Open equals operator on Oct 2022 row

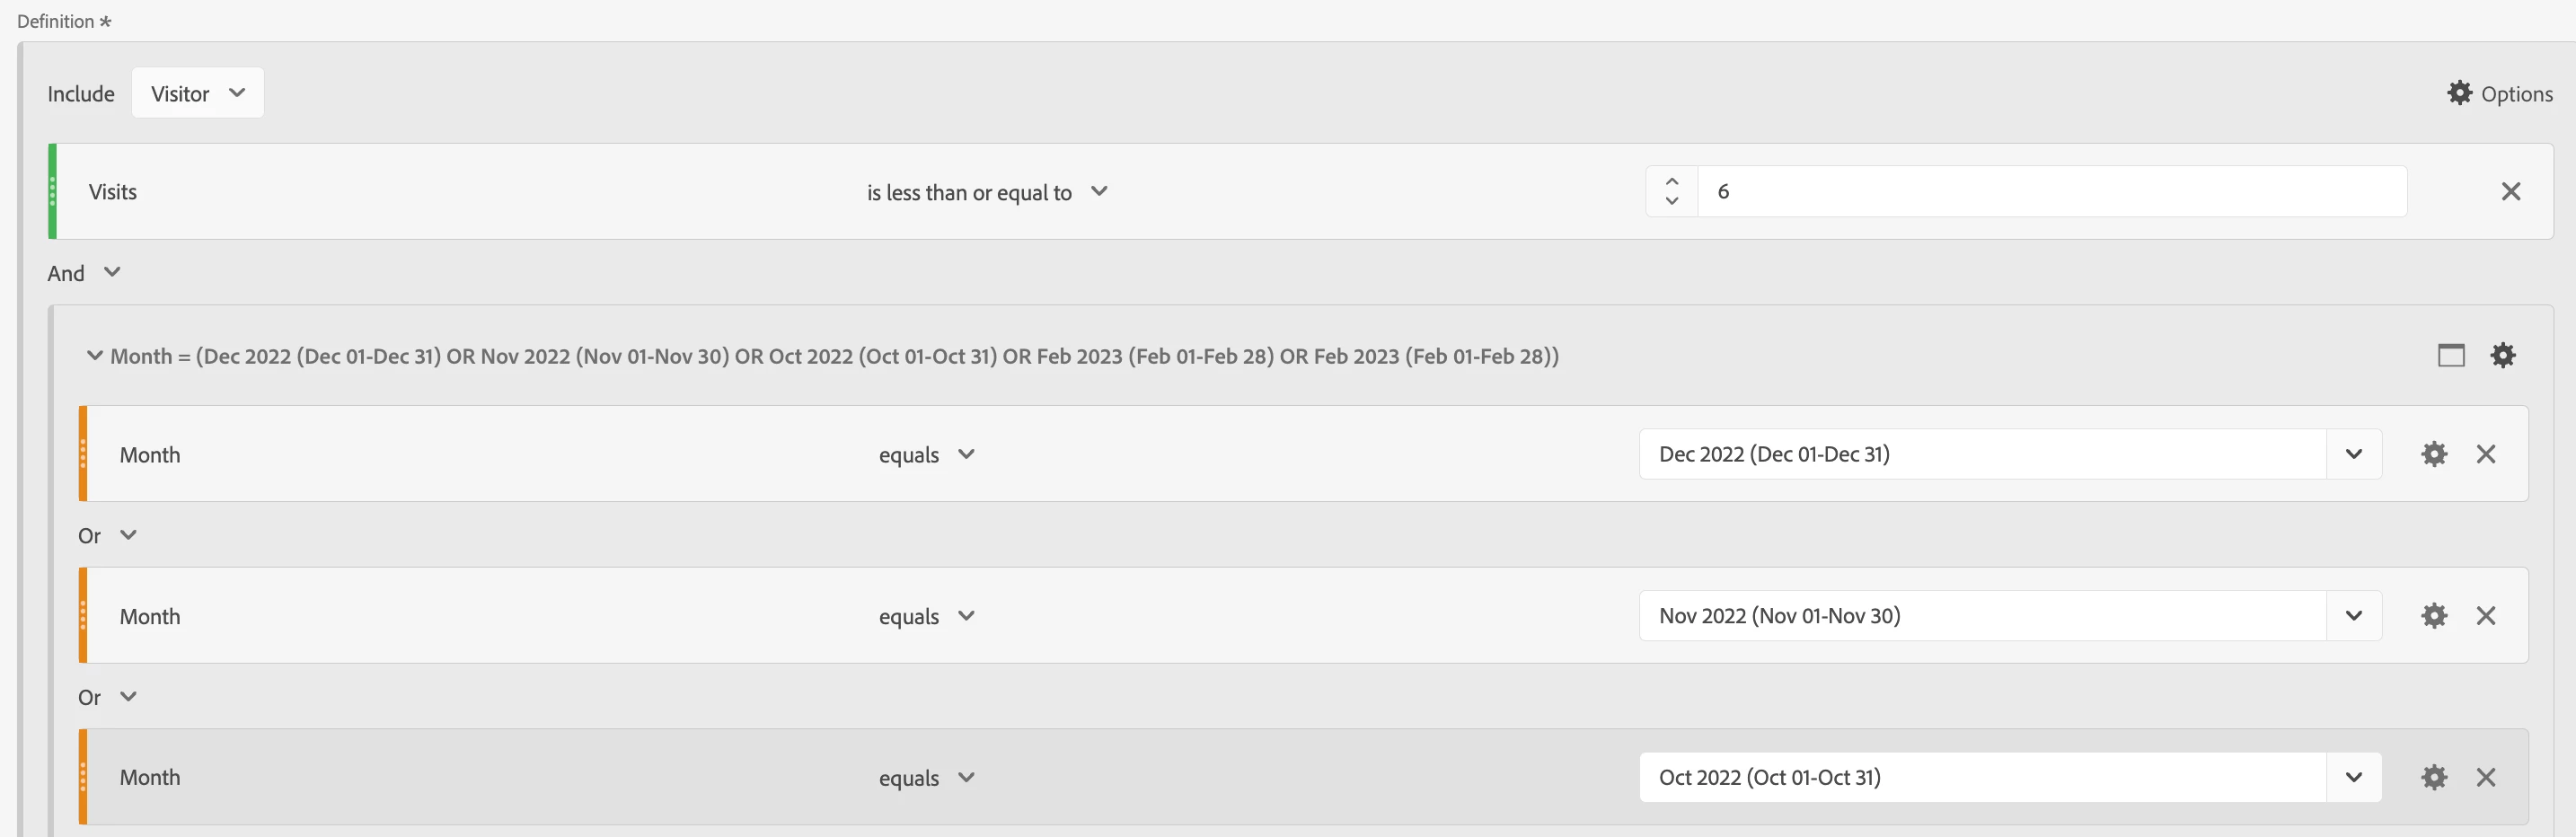point(926,778)
